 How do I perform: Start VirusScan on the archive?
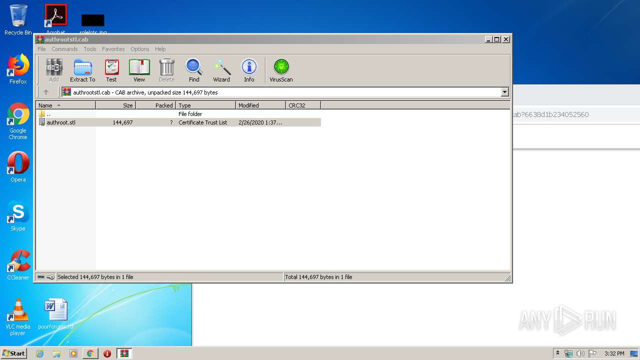pos(281,70)
